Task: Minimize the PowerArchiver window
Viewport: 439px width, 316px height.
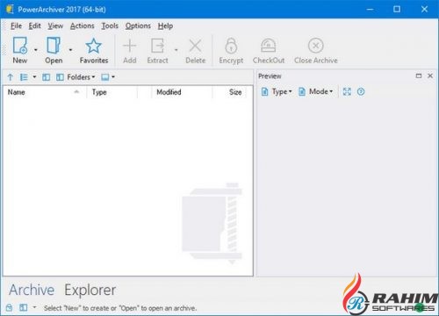Action: coord(370,10)
